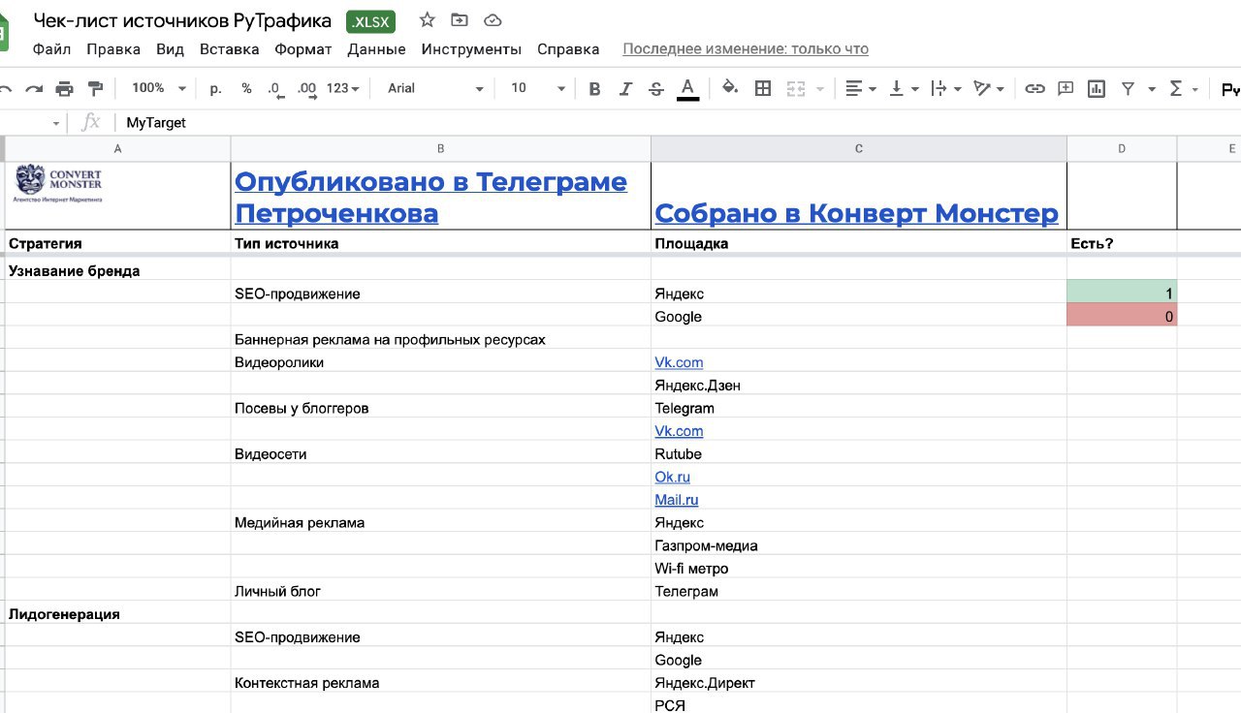Open 'Последнее изменение: только что' history link
Viewport: 1241px width, 713px height.
[746, 49]
